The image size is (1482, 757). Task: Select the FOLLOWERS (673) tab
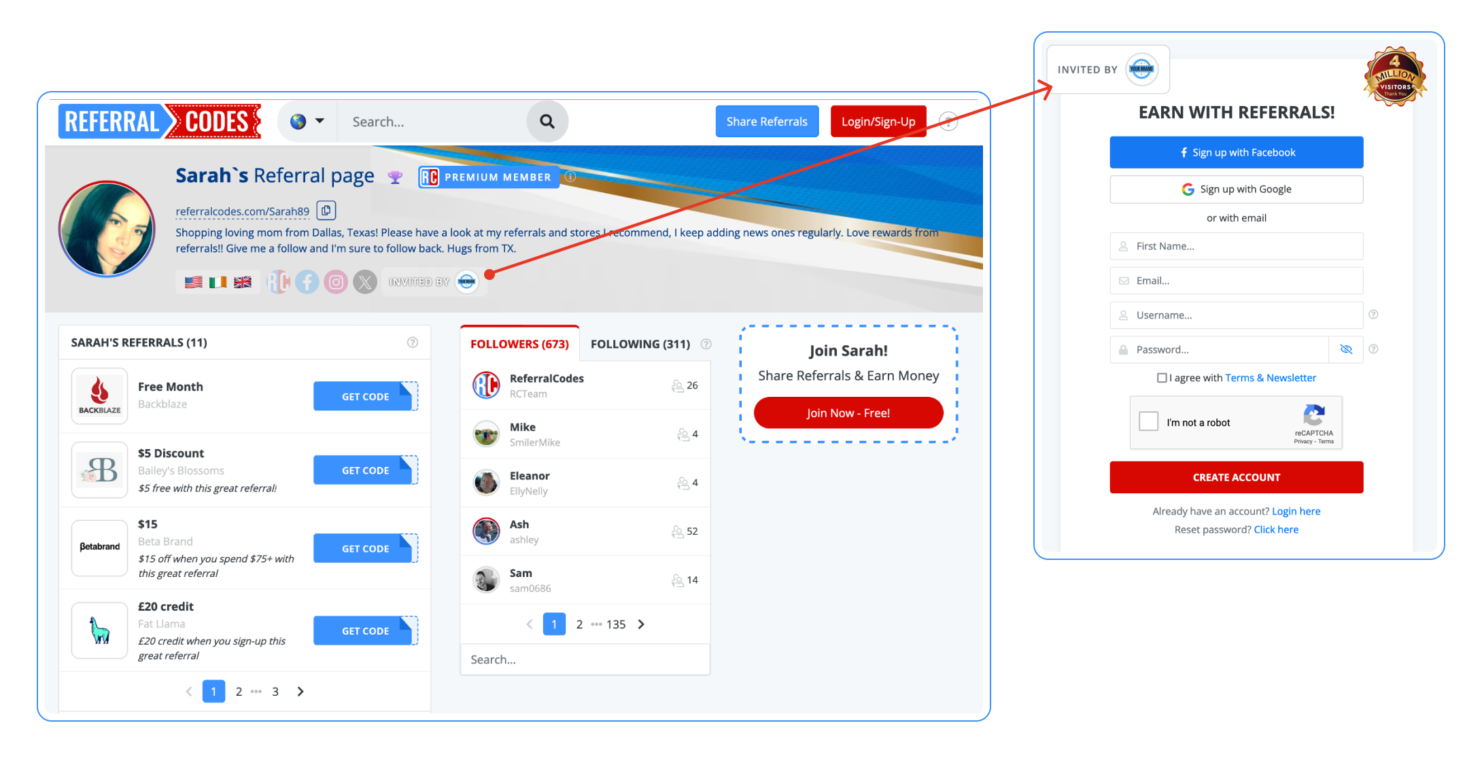(520, 342)
